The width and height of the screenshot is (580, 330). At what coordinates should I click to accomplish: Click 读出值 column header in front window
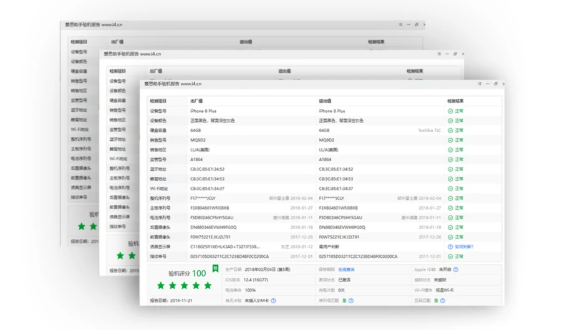(x=325, y=101)
